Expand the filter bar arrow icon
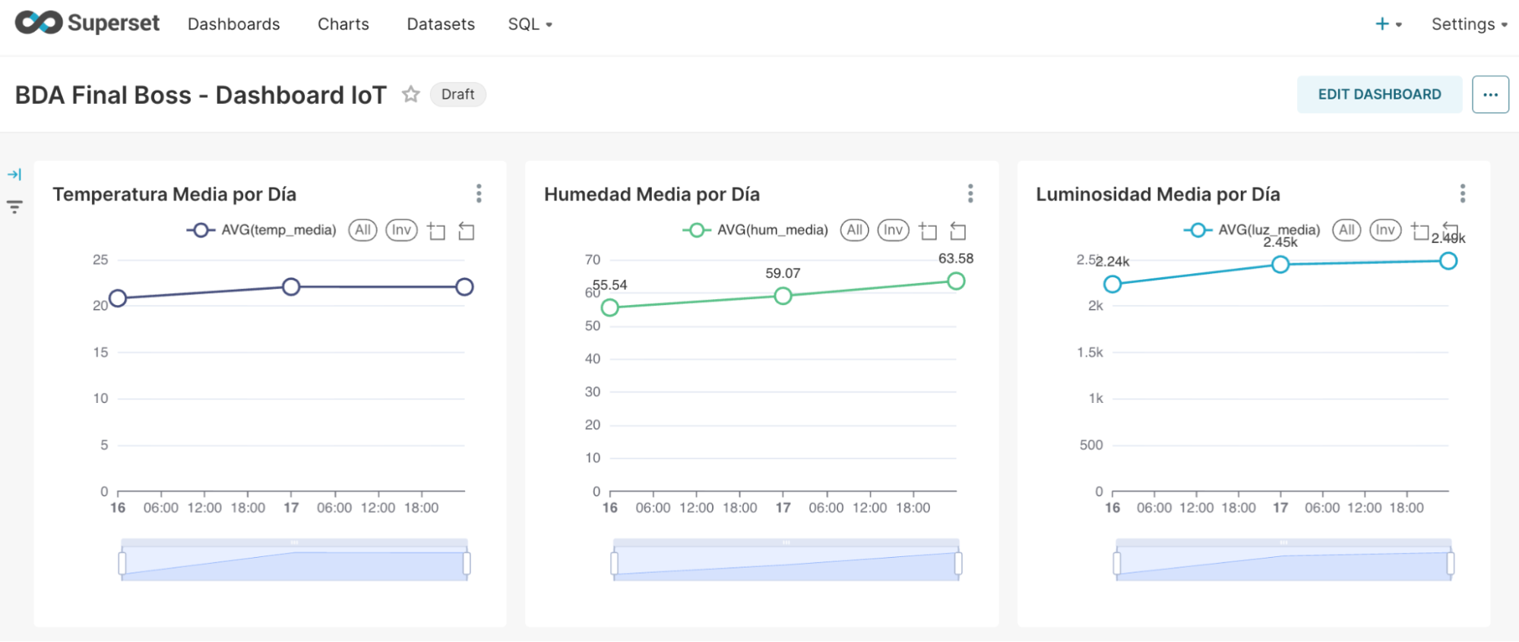The image size is (1519, 642). click(x=14, y=175)
